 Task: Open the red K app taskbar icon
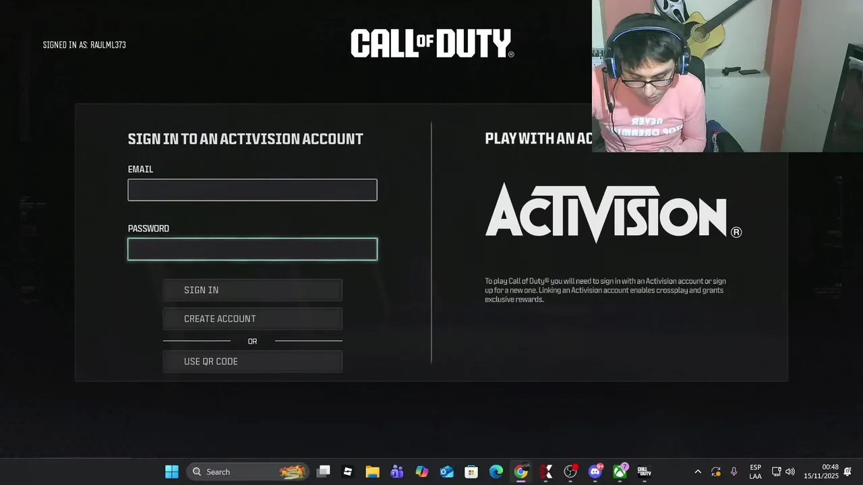pos(545,472)
